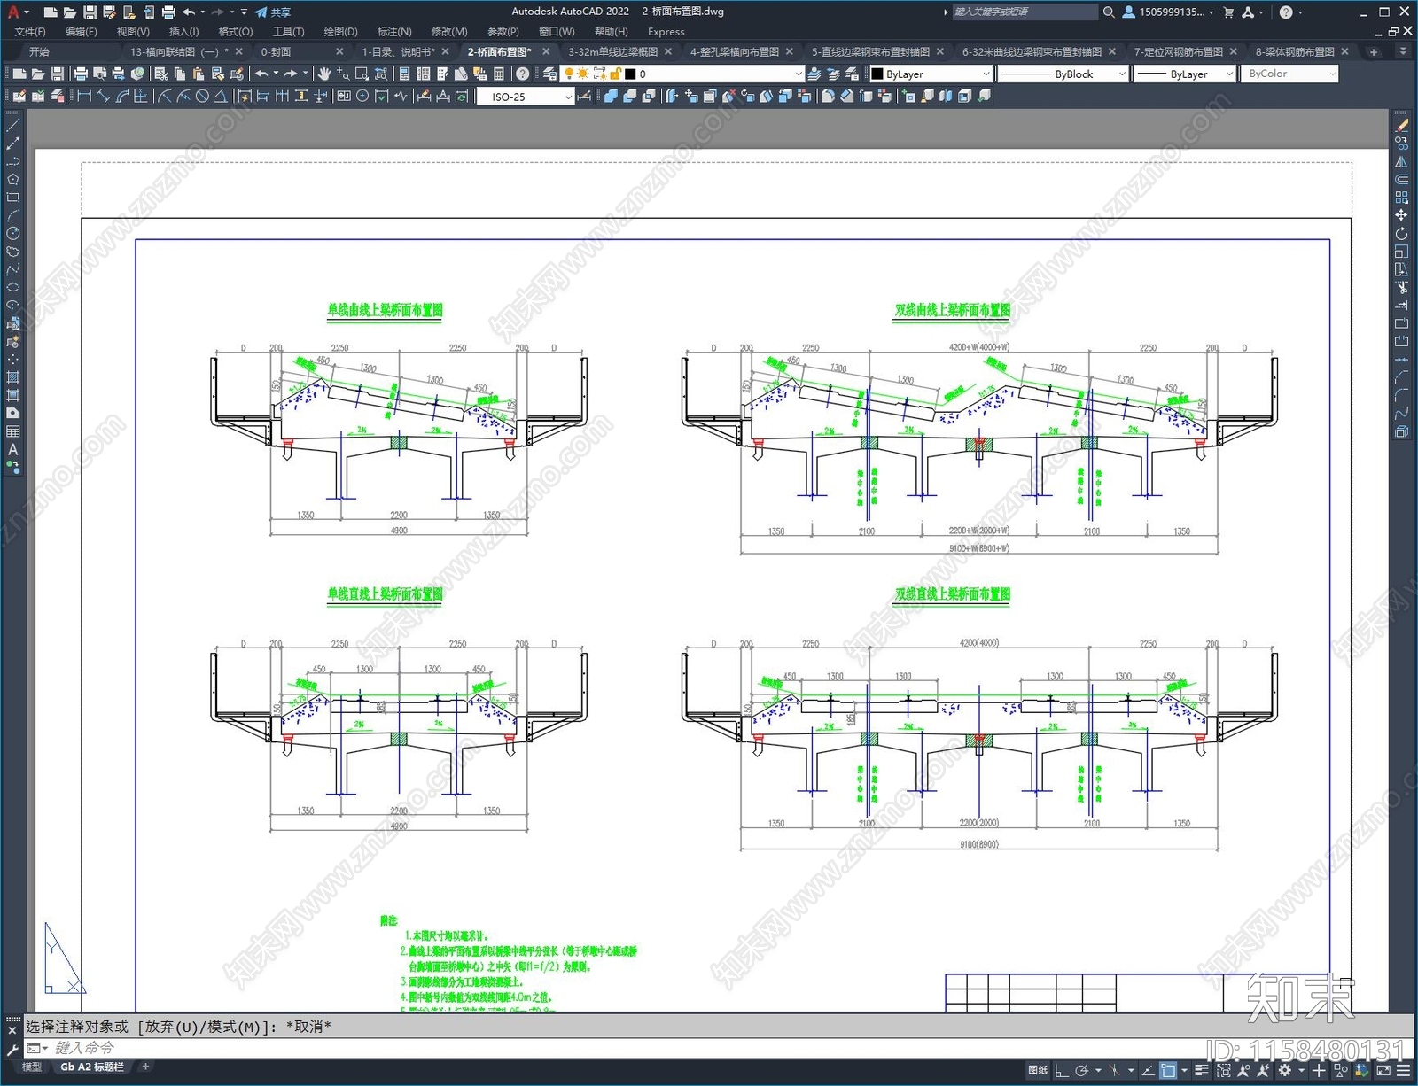Switch to the 7-定位网钢筋布置图 tab
The height and width of the screenshot is (1086, 1418).
(1178, 52)
